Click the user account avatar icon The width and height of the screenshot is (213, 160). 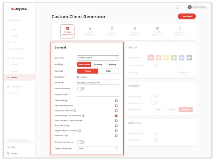(190, 7)
